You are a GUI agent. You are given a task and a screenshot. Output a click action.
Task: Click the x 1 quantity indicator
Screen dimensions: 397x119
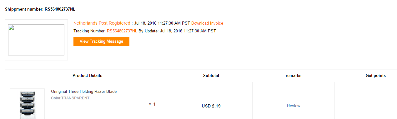point(152,104)
